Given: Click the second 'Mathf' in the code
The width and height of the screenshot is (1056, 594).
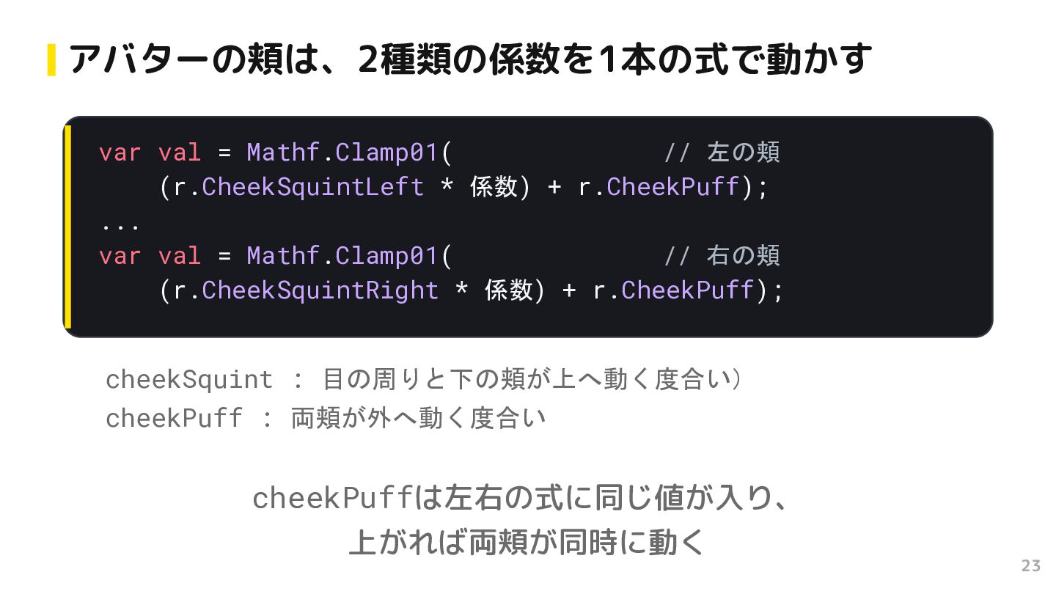Looking at the screenshot, I should click(283, 255).
